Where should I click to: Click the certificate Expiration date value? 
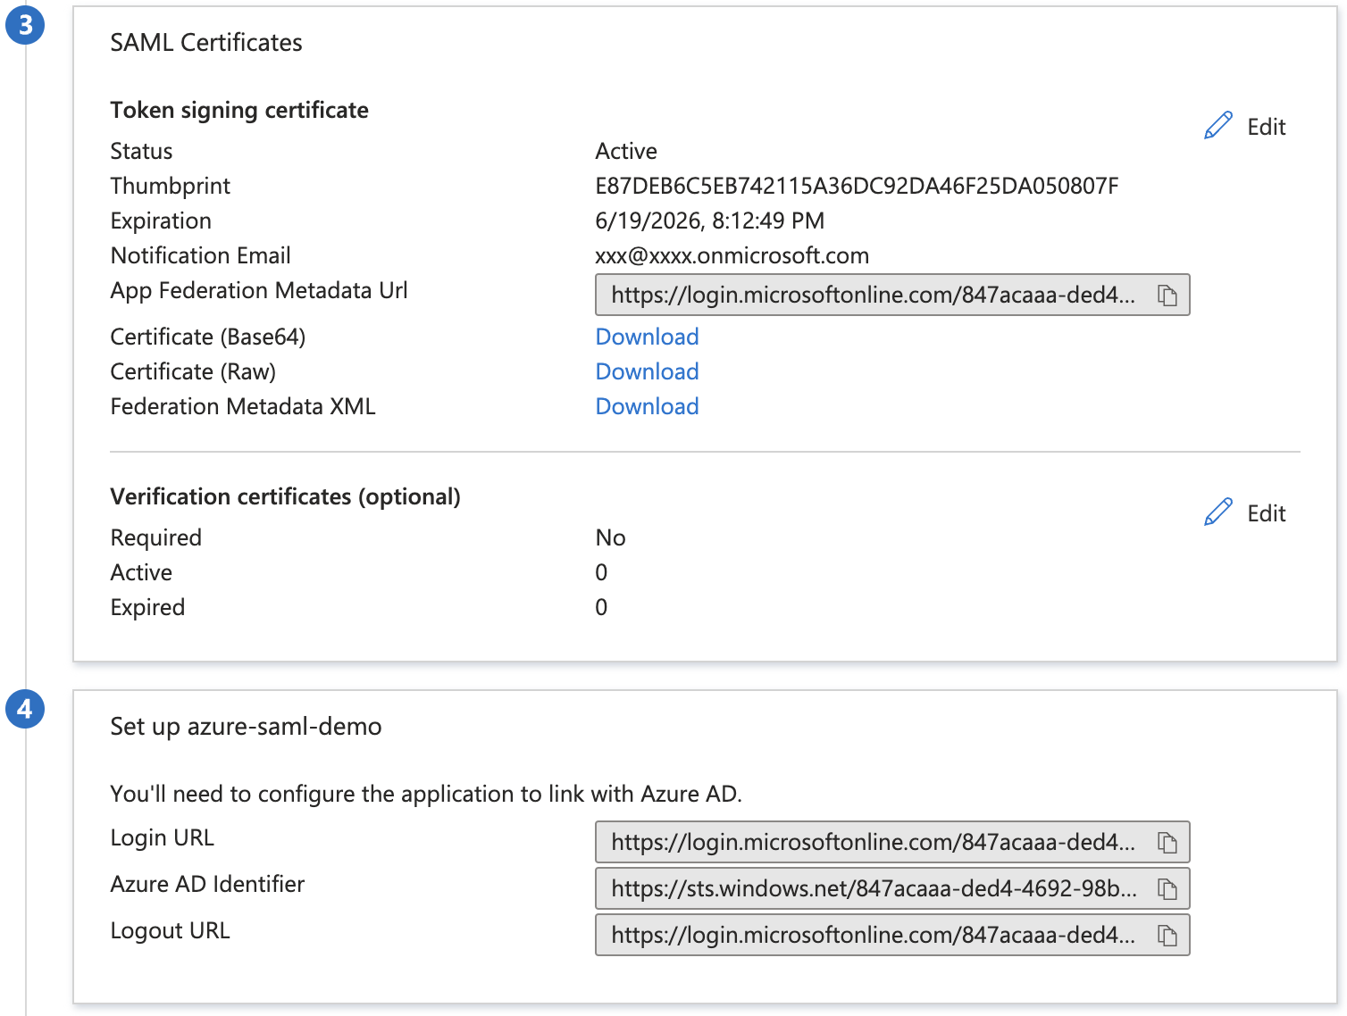click(x=709, y=221)
